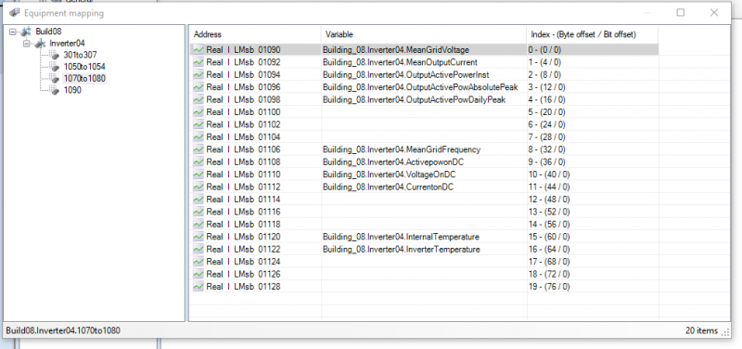The image size is (742, 349).
Task: Close the Equipment mapping window
Action: point(714,13)
